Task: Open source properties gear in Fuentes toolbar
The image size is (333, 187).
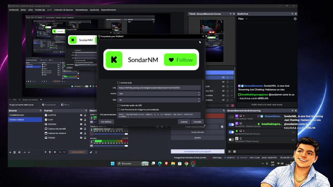Action: click(55, 152)
